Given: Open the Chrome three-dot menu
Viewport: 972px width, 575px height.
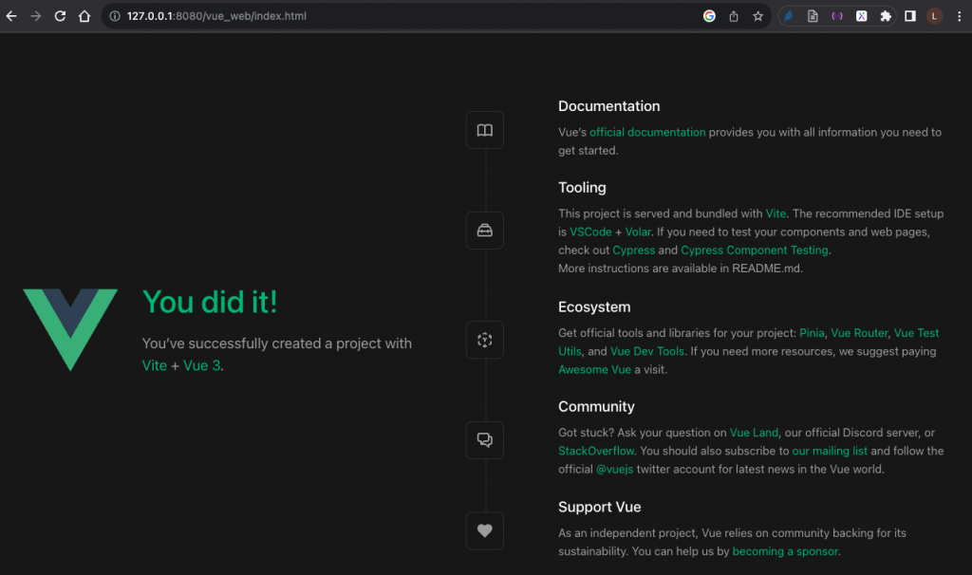Looking at the screenshot, I should click(959, 16).
